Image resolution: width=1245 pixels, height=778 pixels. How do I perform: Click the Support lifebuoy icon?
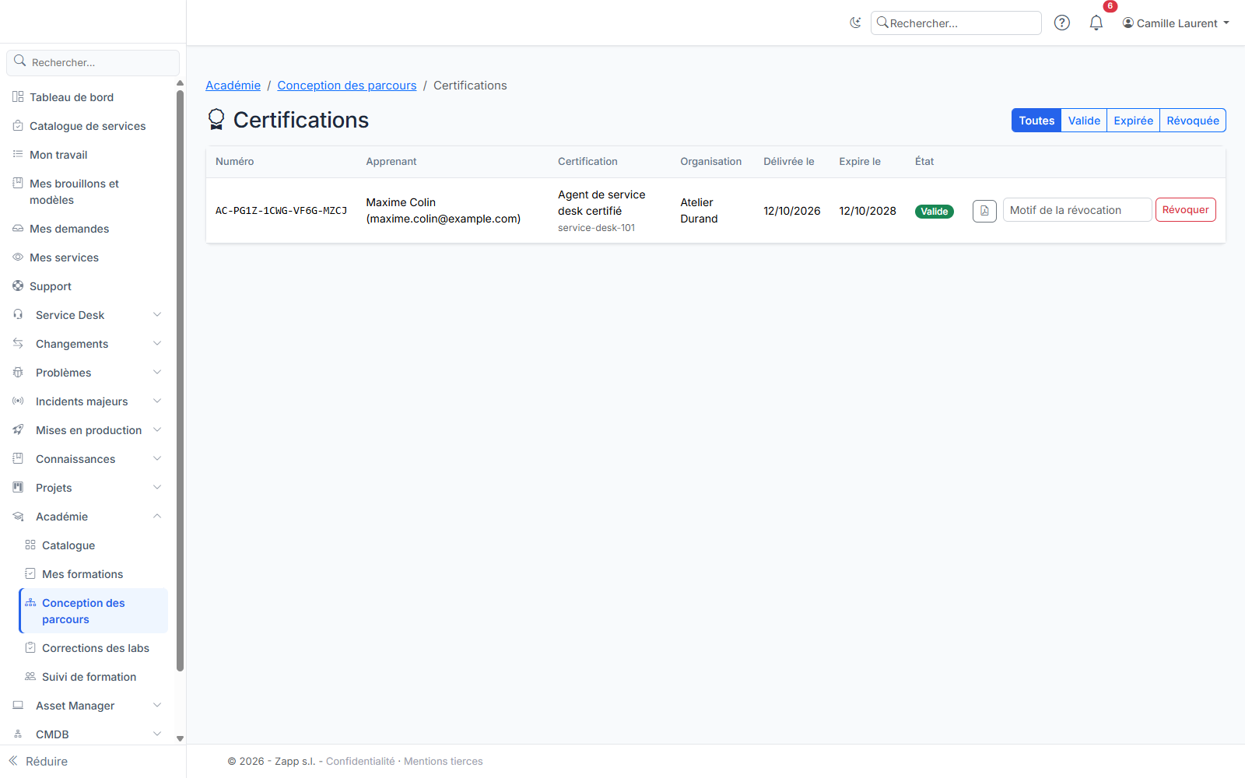[18, 286]
